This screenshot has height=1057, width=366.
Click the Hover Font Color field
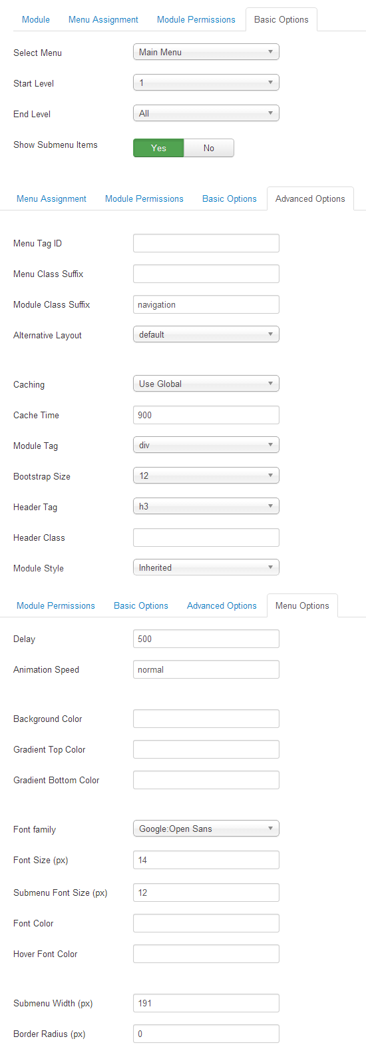tap(206, 954)
